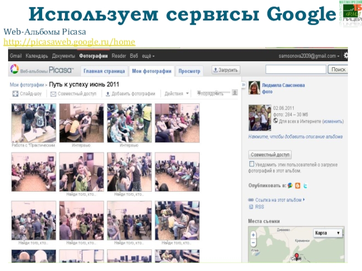Click the Picasa colorful logo icon
Image resolution: width=362 pixels, height=271 pixels.
coord(14,69)
